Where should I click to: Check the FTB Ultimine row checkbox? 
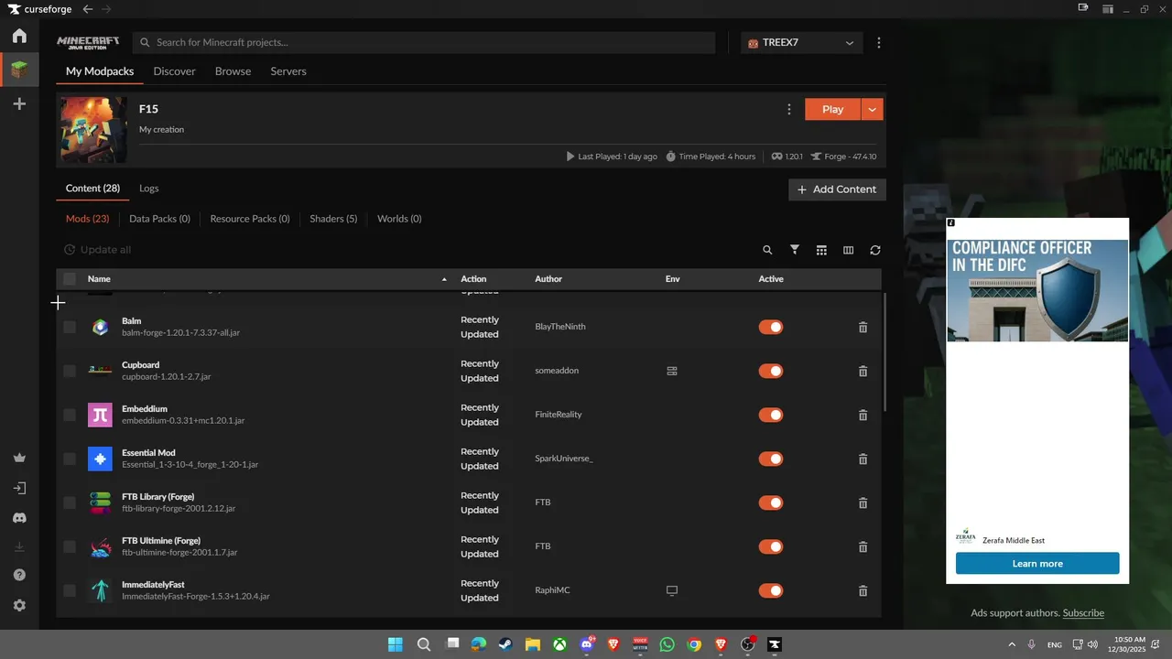pos(70,546)
